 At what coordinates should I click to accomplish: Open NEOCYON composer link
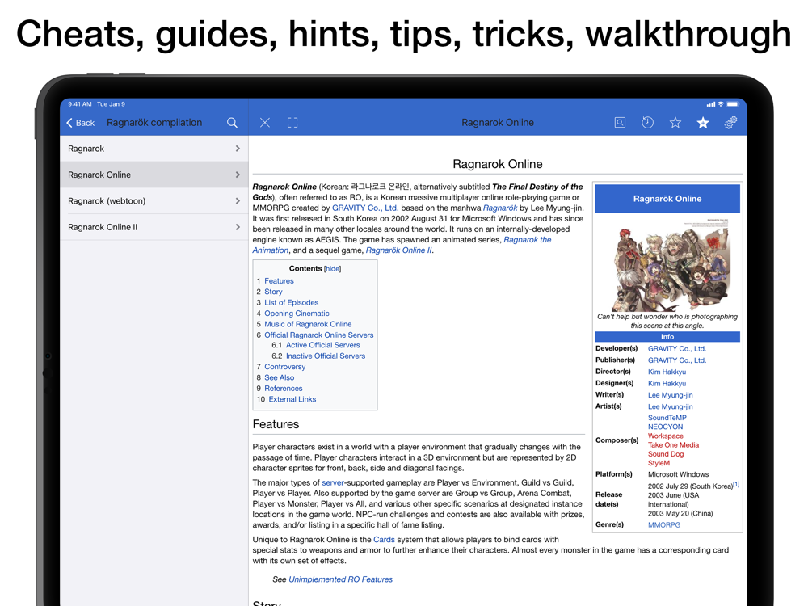pyautogui.click(x=665, y=427)
